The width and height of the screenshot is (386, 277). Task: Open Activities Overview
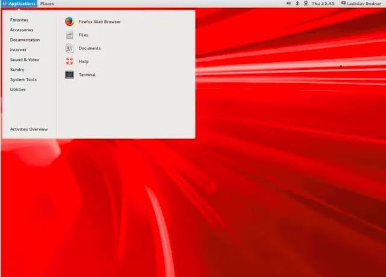pyautogui.click(x=29, y=129)
